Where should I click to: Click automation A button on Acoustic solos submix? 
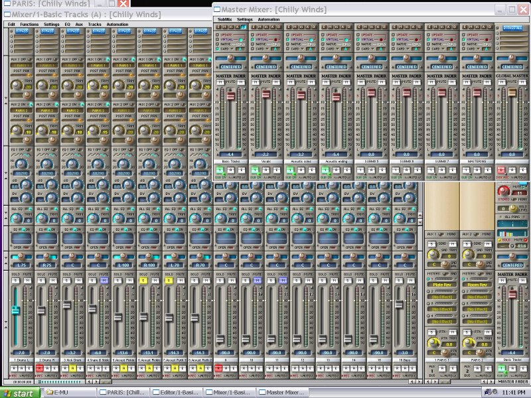301,170
